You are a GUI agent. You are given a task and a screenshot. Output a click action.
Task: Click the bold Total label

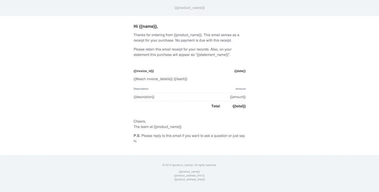[x=216, y=106]
